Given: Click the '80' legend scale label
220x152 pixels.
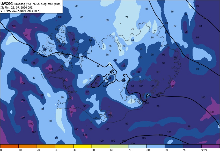Looking at the screenshot, I should coord(148,150).
